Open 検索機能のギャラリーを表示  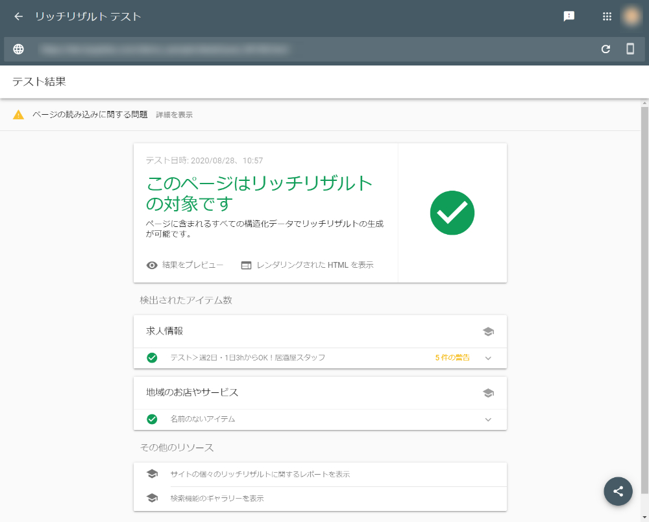217,499
